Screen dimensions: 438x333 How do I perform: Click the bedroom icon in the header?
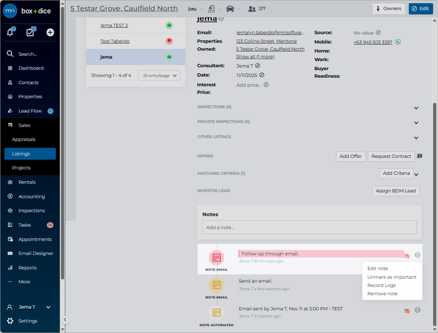point(192,9)
